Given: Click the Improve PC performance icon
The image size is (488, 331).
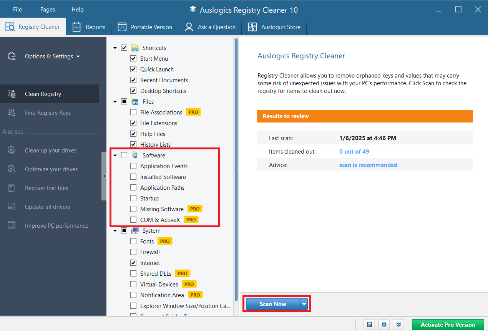Looking at the screenshot, I should pyautogui.click(x=12, y=225).
